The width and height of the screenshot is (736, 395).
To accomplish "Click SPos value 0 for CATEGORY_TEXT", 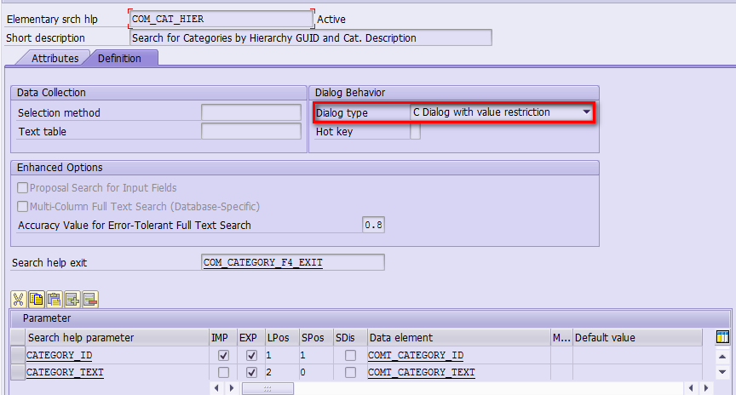I will coord(316,372).
